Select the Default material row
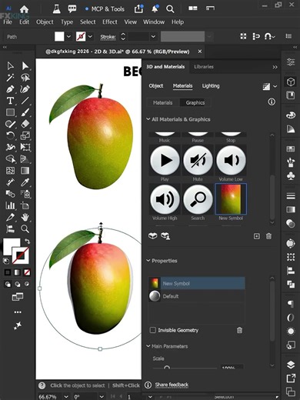This screenshot has height=400, width=300. pos(197,296)
